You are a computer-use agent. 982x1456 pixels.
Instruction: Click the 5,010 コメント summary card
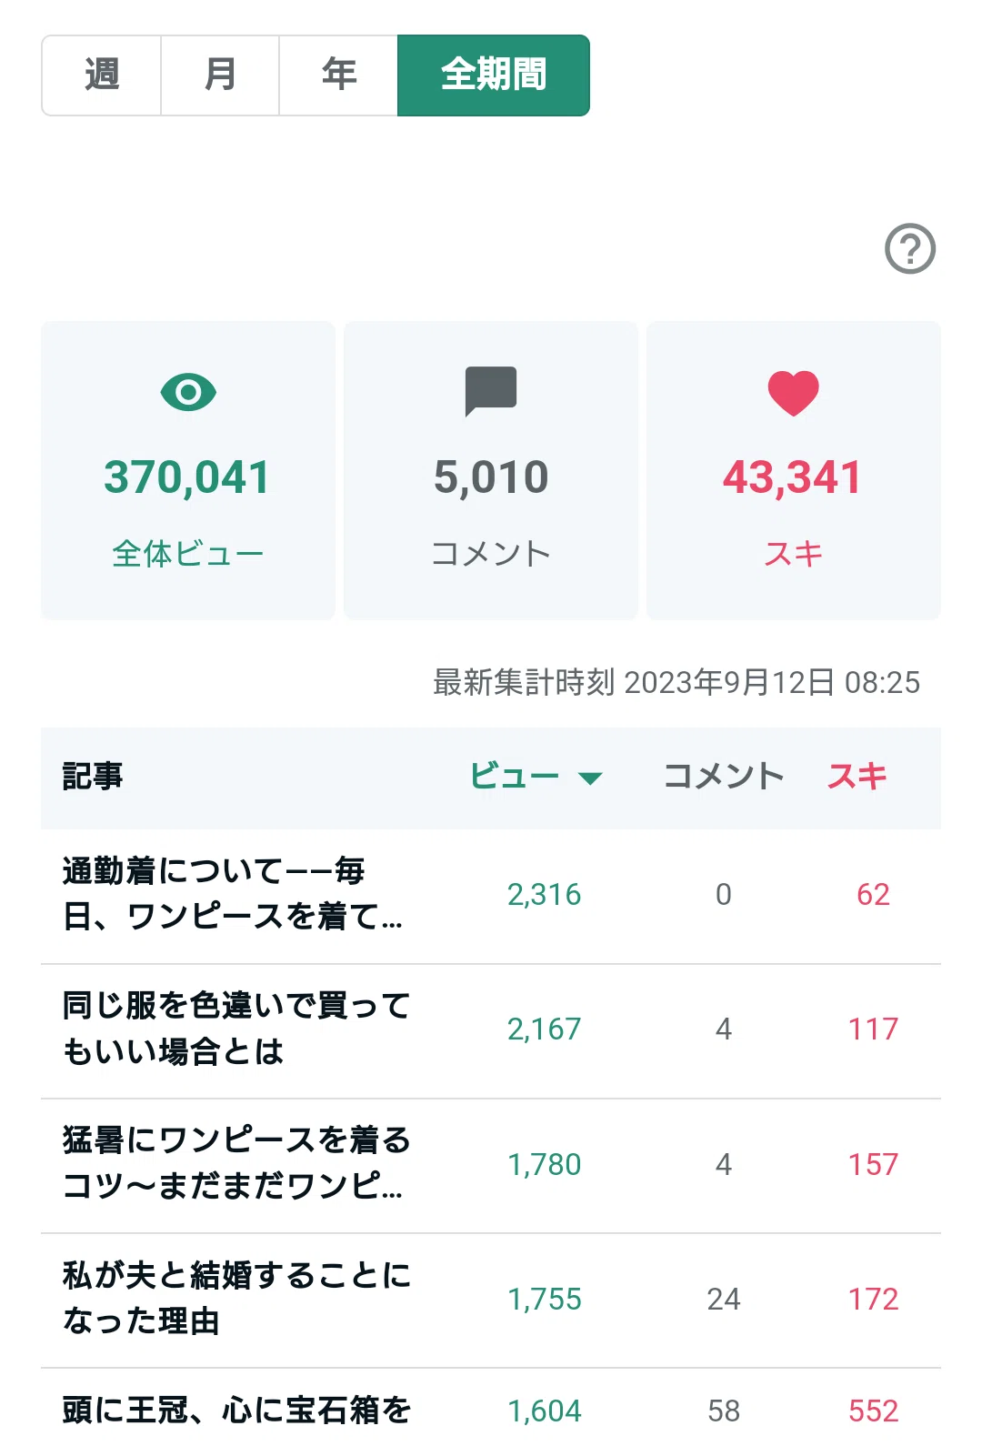click(x=491, y=470)
